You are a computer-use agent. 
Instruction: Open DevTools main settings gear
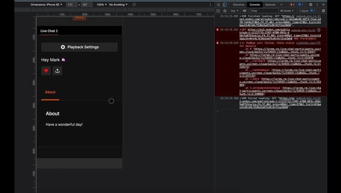tap(311, 5)
